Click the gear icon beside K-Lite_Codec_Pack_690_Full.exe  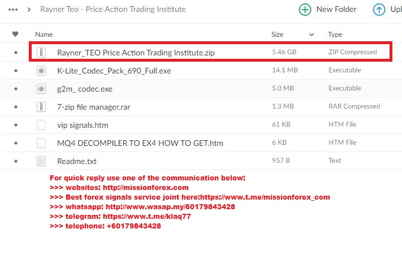point(41,71)
